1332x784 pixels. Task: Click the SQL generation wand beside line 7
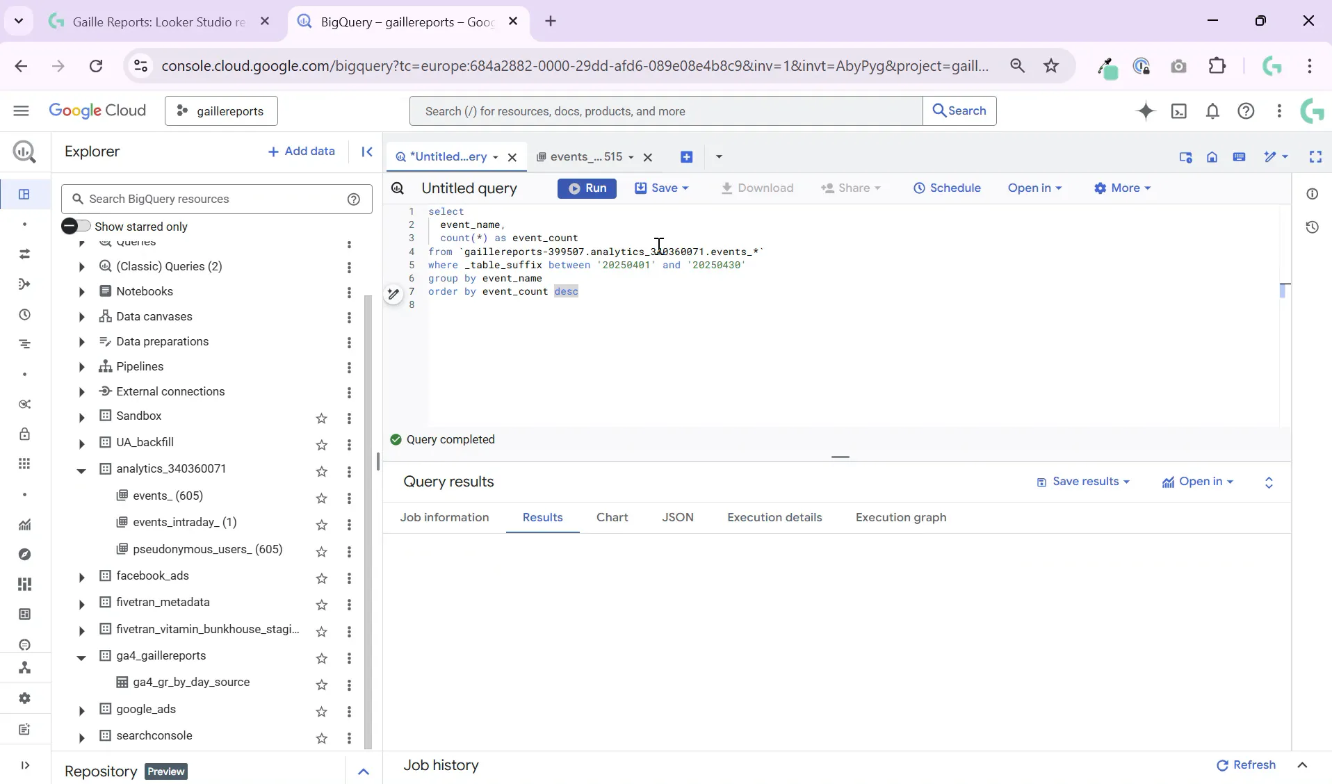(x=393, y=294)
